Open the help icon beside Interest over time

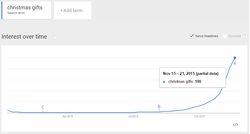pyautogui.click(x=54, y=37)
